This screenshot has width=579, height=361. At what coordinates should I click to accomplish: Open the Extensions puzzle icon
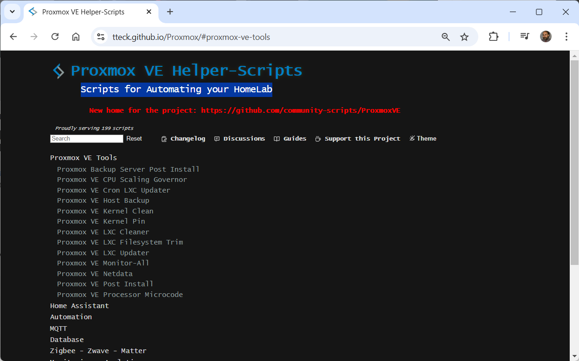494,37
